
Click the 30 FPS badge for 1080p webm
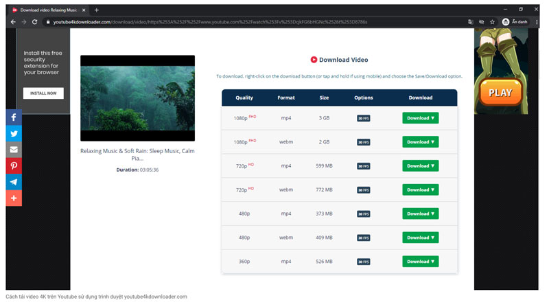click(x=364, y=142)
